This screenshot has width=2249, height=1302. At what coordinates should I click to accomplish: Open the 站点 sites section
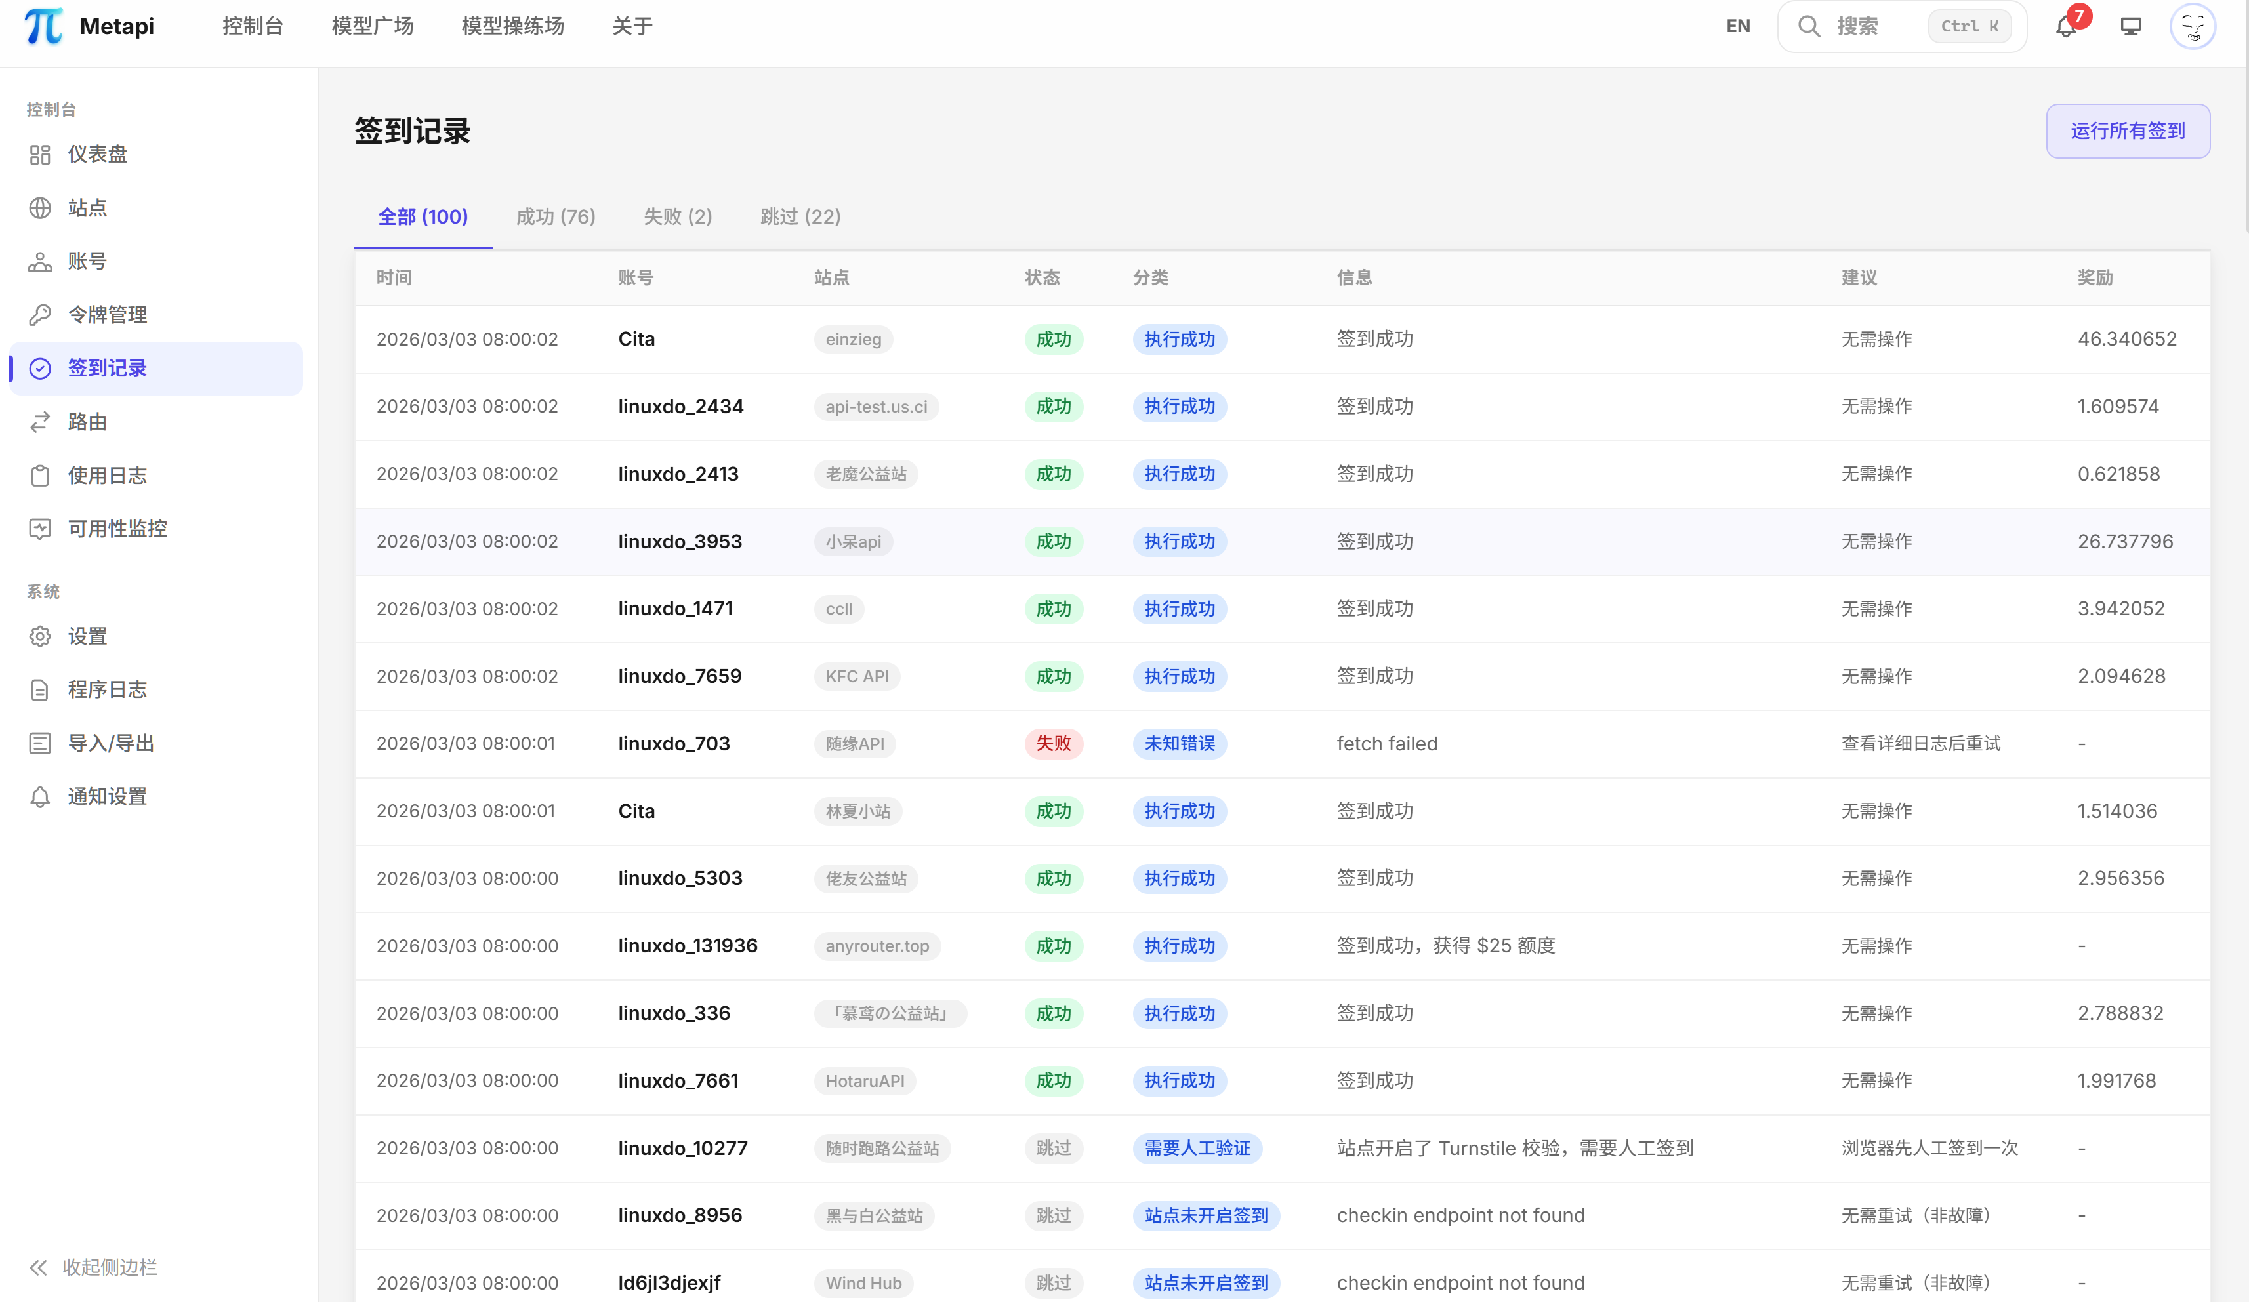[x=89, y=207]
